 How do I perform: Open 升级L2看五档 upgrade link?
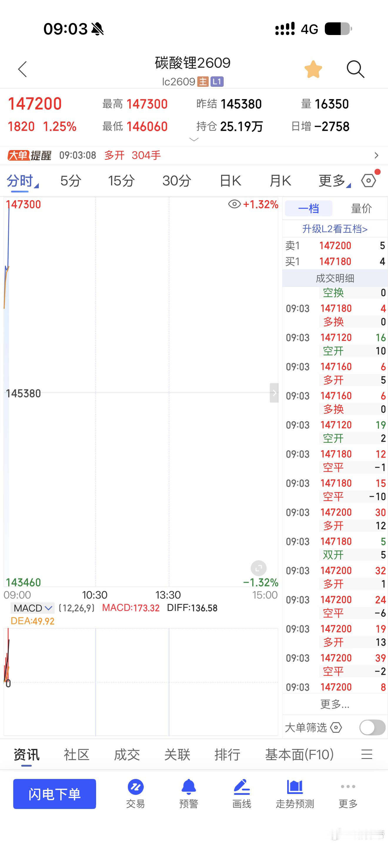point(335,229)
